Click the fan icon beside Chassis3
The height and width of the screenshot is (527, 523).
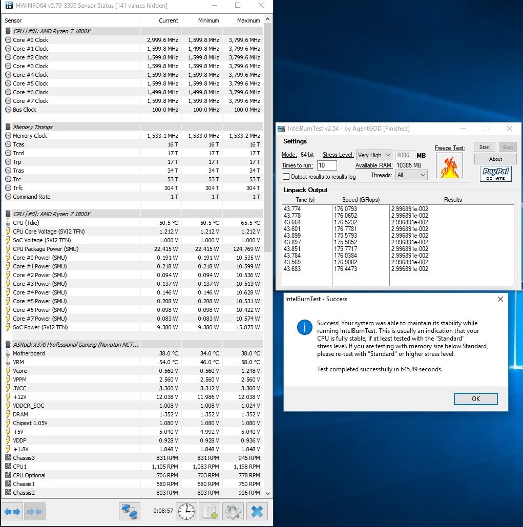[x=8, y=457]
